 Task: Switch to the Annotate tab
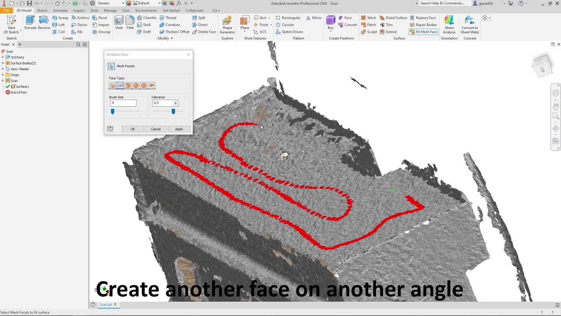60,11
